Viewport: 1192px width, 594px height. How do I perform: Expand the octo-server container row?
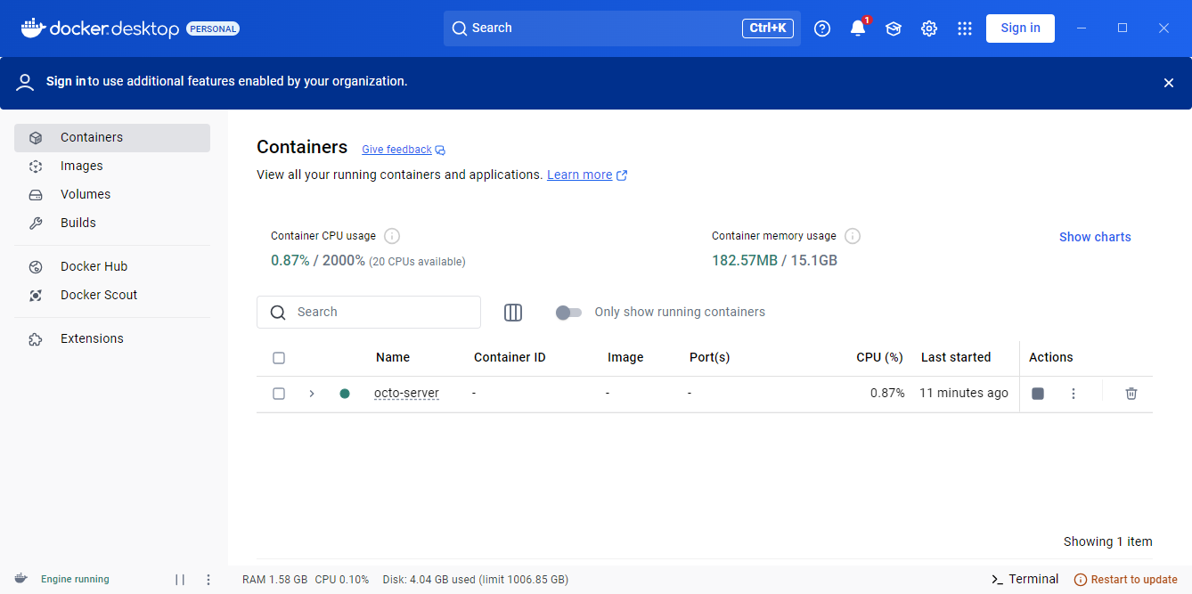pos(312,394)
